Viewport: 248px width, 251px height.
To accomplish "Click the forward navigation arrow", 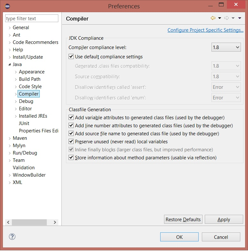I will coord(227,18).
